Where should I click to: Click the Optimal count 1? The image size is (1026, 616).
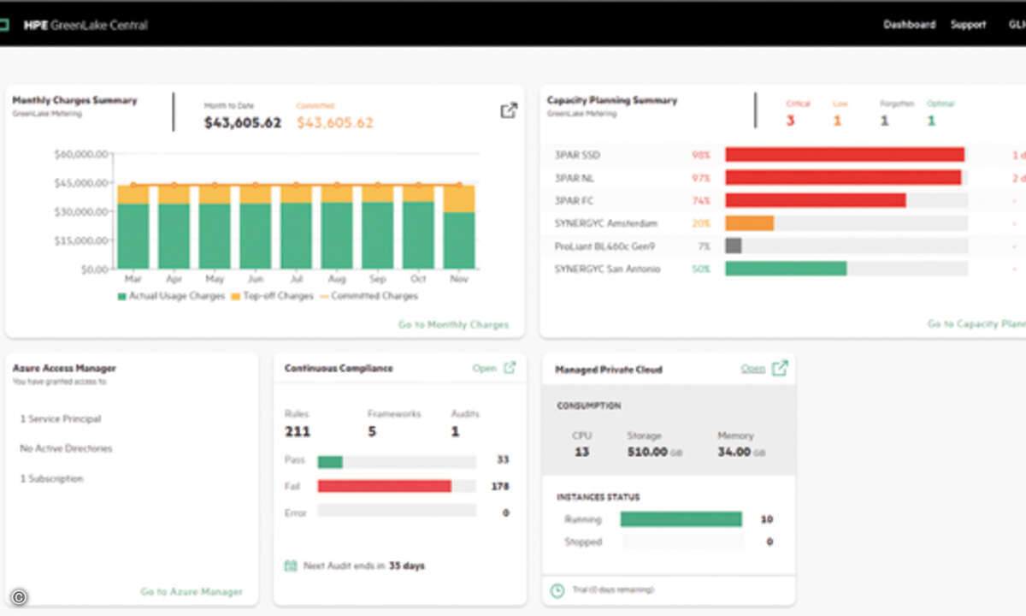coord(931,121)
